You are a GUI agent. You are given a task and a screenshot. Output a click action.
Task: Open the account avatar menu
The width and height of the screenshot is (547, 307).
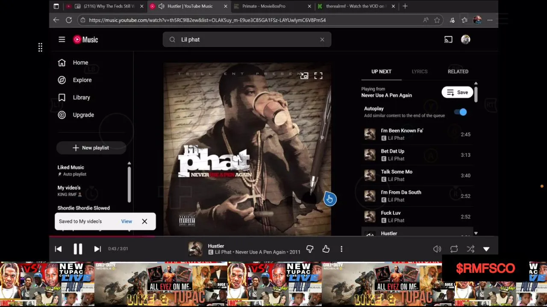pos(466,40)
